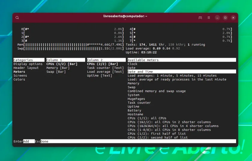This screenshot has width=252, height=161.
Task: Click the Swp usage bar
Action: click(70, 48)
